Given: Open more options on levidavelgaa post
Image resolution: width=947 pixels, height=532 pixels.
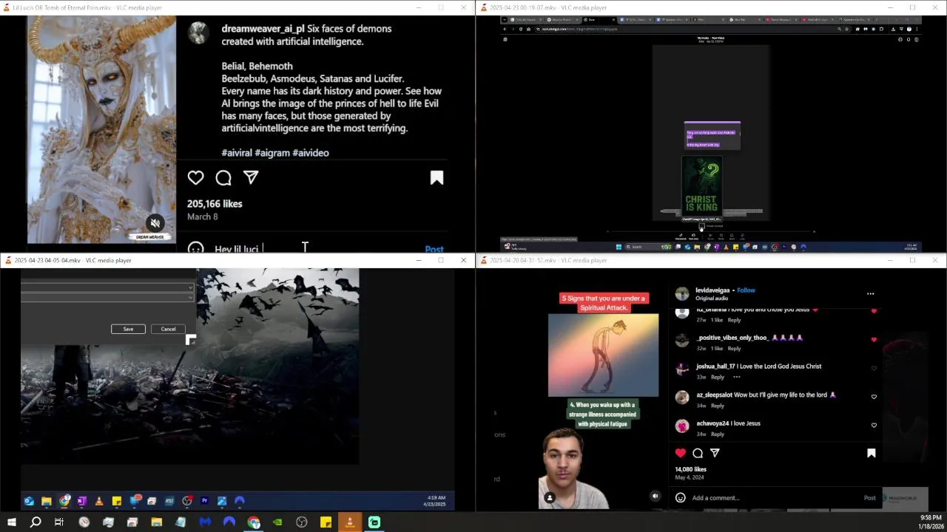Looking at the screenshot, I should 870,293.
